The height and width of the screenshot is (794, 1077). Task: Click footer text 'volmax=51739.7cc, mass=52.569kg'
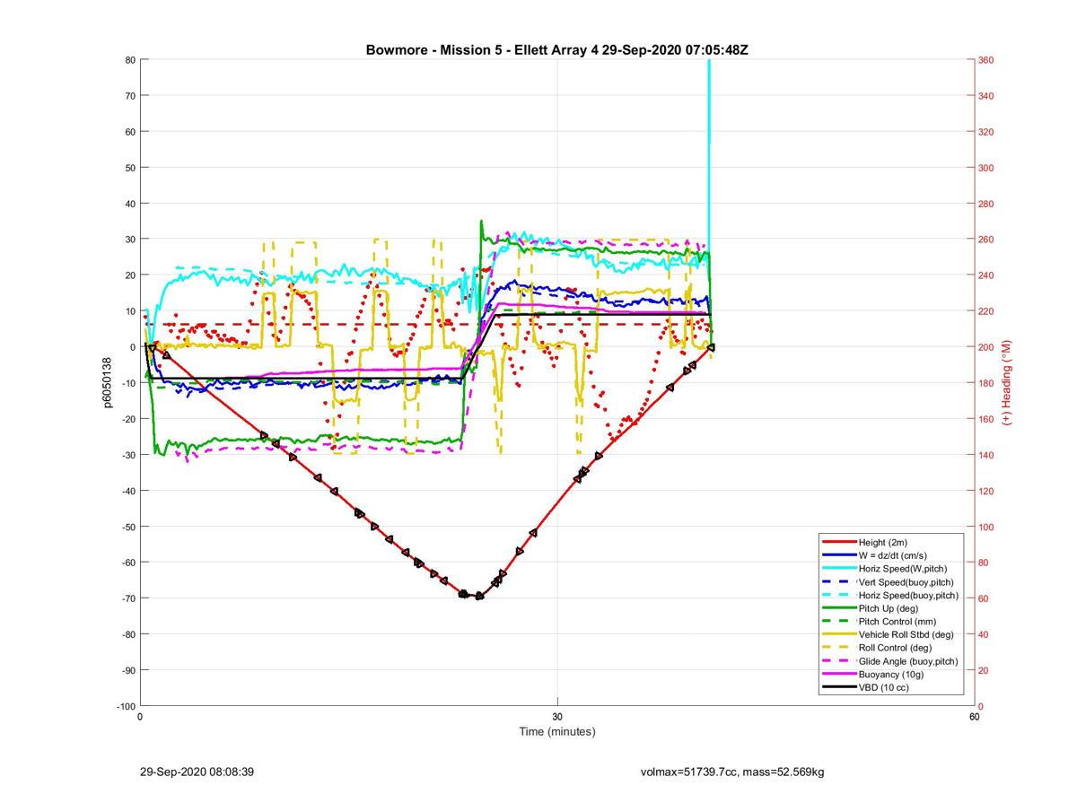click(732, 772)
